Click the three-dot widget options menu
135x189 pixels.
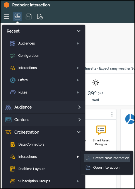[112, 114]
